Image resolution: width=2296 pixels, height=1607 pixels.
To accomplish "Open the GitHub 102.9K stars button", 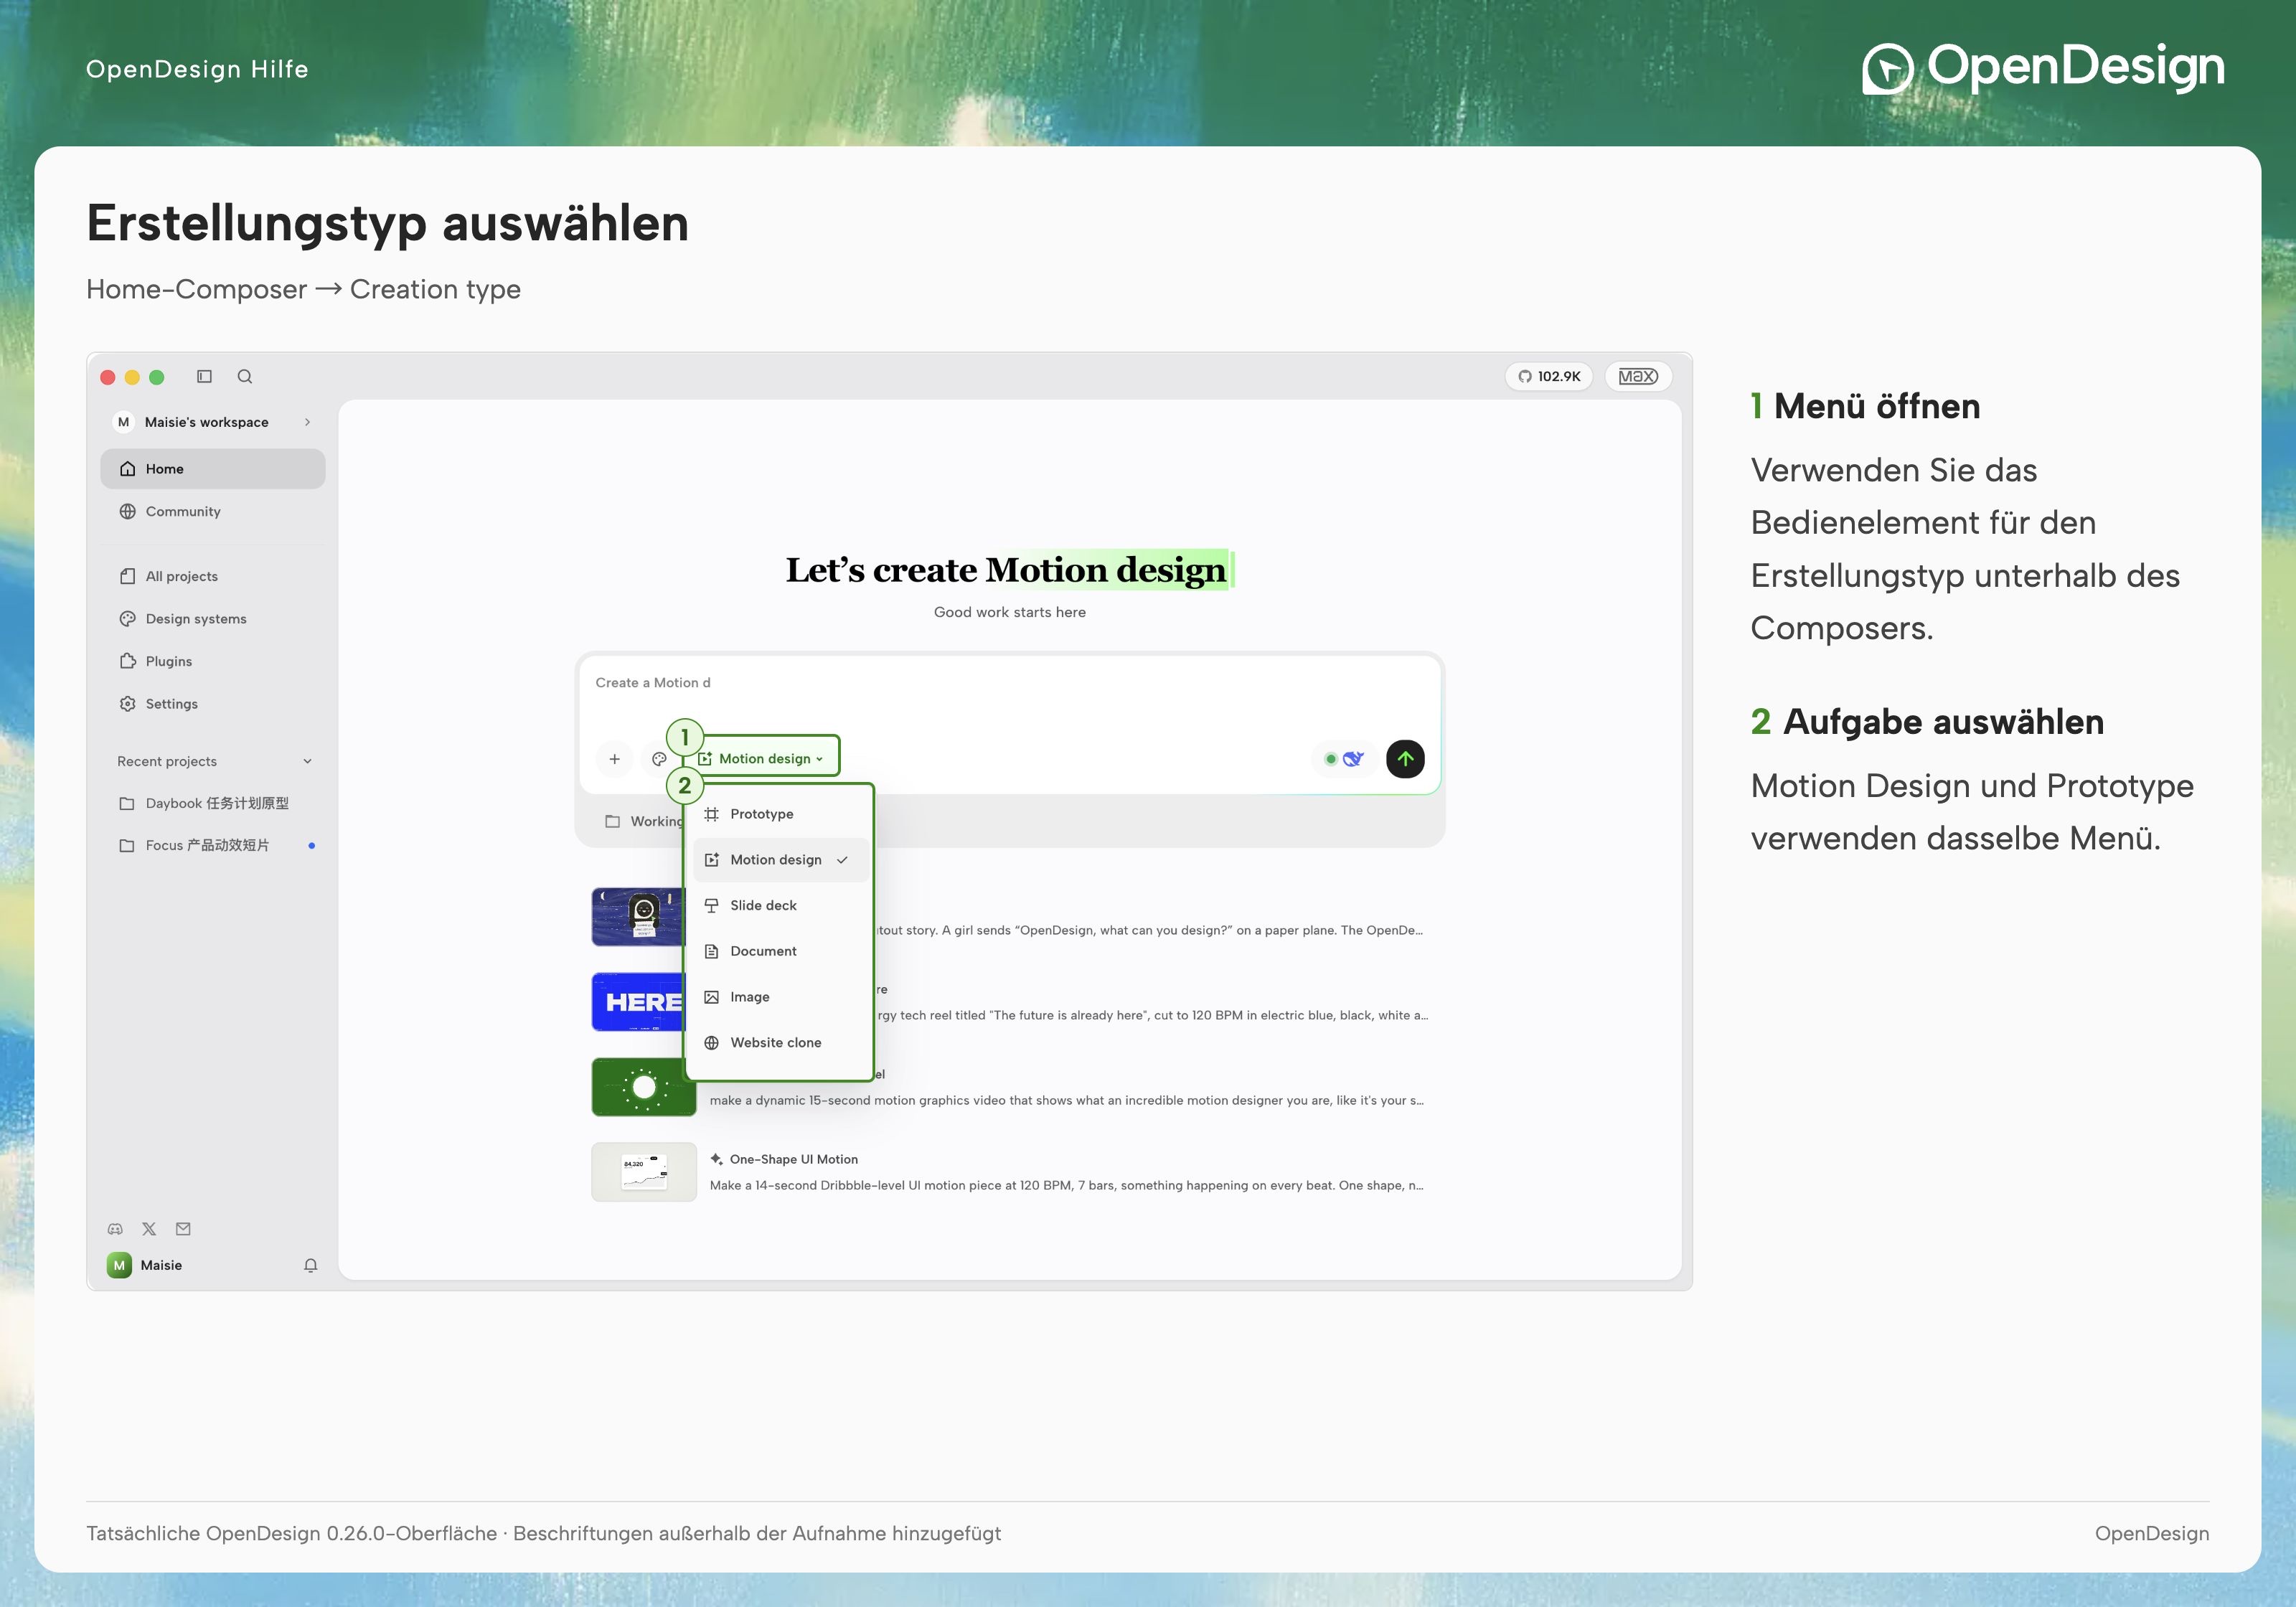I will click(x=1549, y=376).
